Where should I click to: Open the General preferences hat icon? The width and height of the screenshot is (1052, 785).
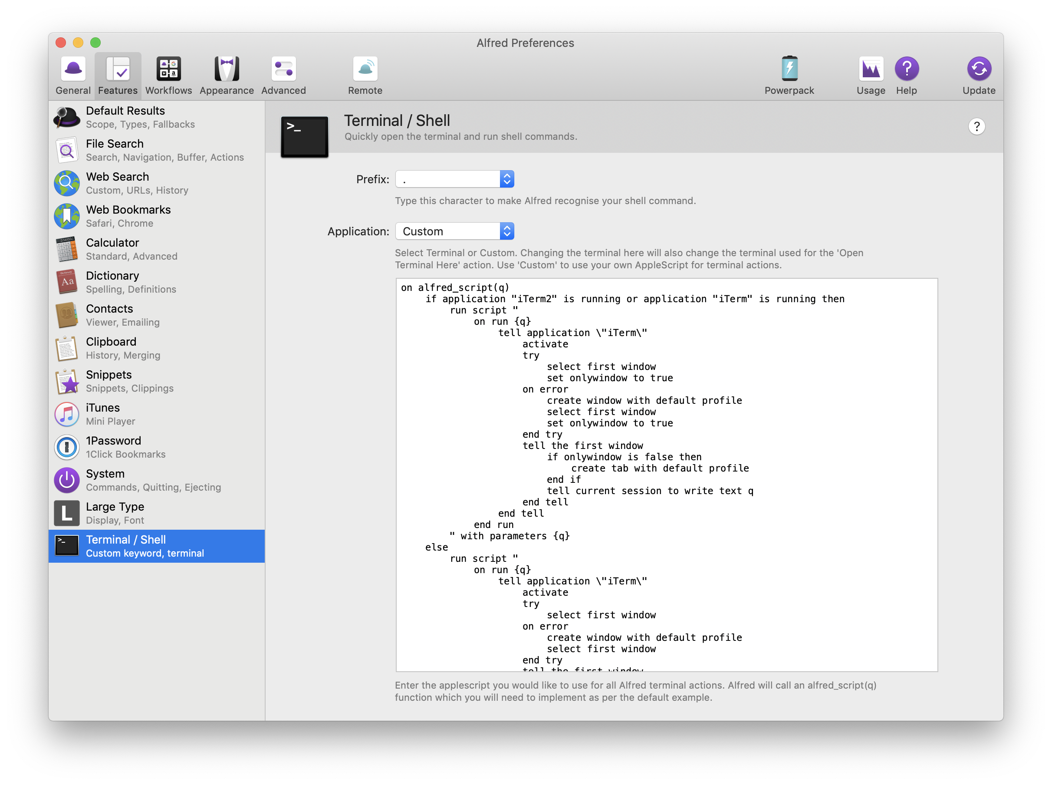[x=73, y=69]
